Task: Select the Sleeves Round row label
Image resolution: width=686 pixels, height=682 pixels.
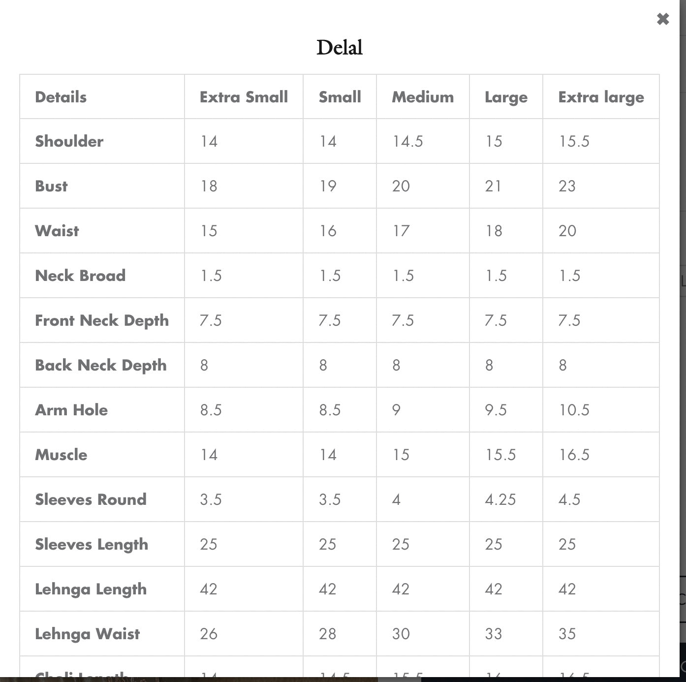Action: point(91,499)
